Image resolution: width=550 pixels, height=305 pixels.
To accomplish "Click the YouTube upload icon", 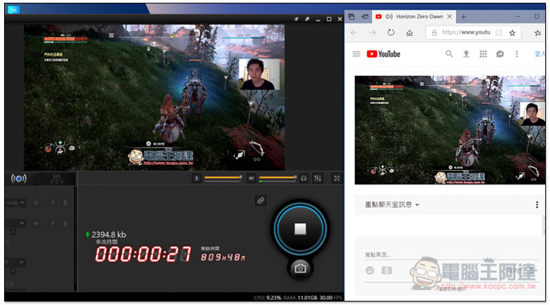I will pyautogui.click(x=466, y=54).
